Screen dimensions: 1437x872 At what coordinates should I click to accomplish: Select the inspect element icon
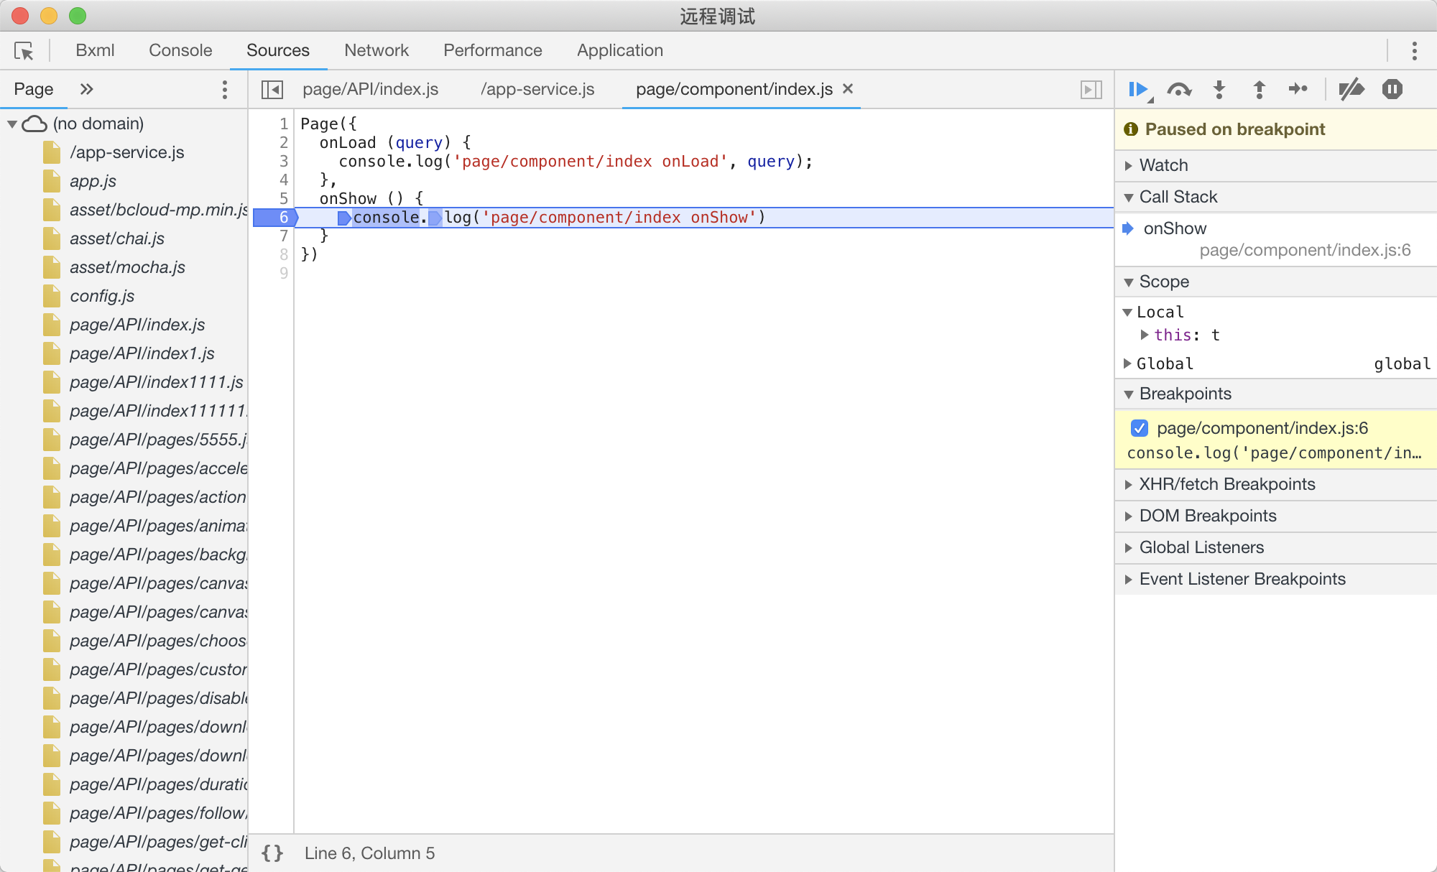pyautogui.click(x=24, y=50)
